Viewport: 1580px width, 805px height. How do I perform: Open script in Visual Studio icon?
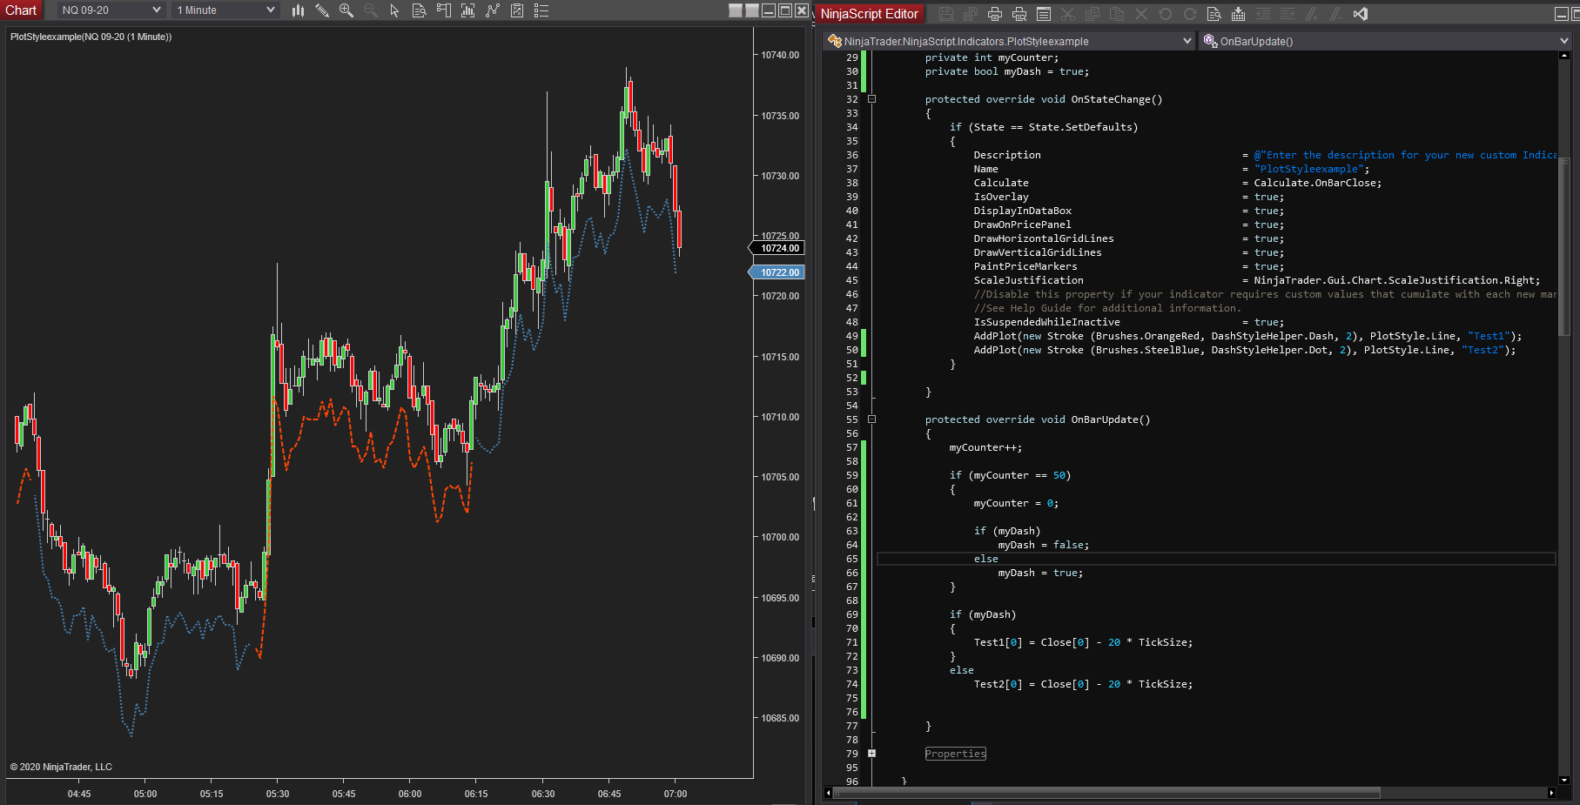1361,14
